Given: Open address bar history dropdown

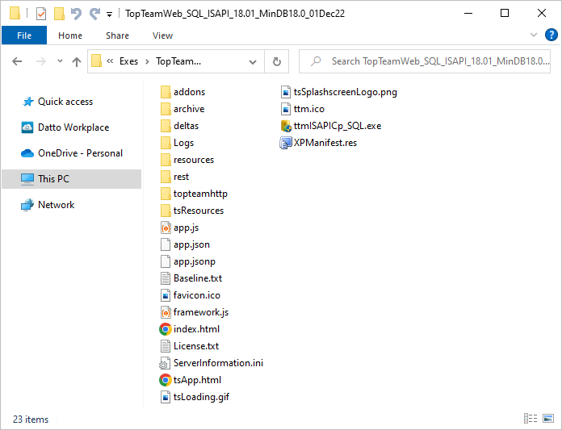Looking at the screenshot, I should click(x=253, y=62).
